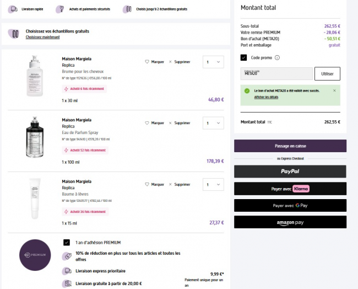Pay with the PayPal express button
The image size is (358, 289).
click(x=290, y=172)
